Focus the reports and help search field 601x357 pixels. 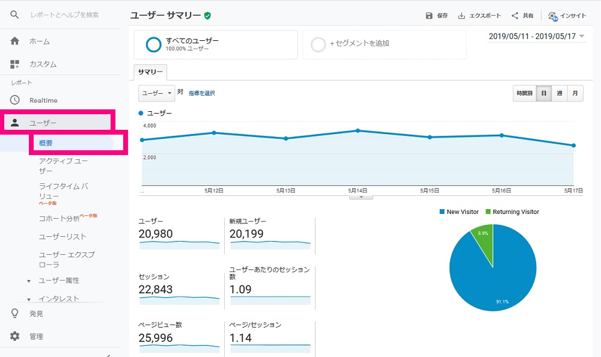(64, 14)
